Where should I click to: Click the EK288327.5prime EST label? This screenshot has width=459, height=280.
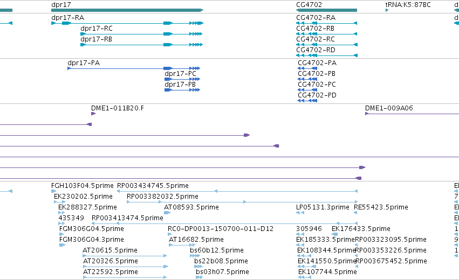point(87,207)
